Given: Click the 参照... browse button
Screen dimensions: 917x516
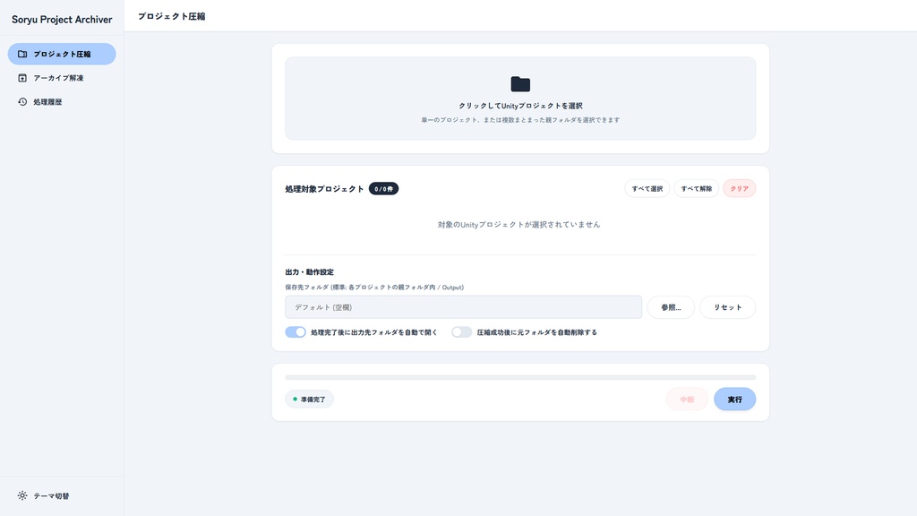Looking at the screenshot, I should 671,307.
